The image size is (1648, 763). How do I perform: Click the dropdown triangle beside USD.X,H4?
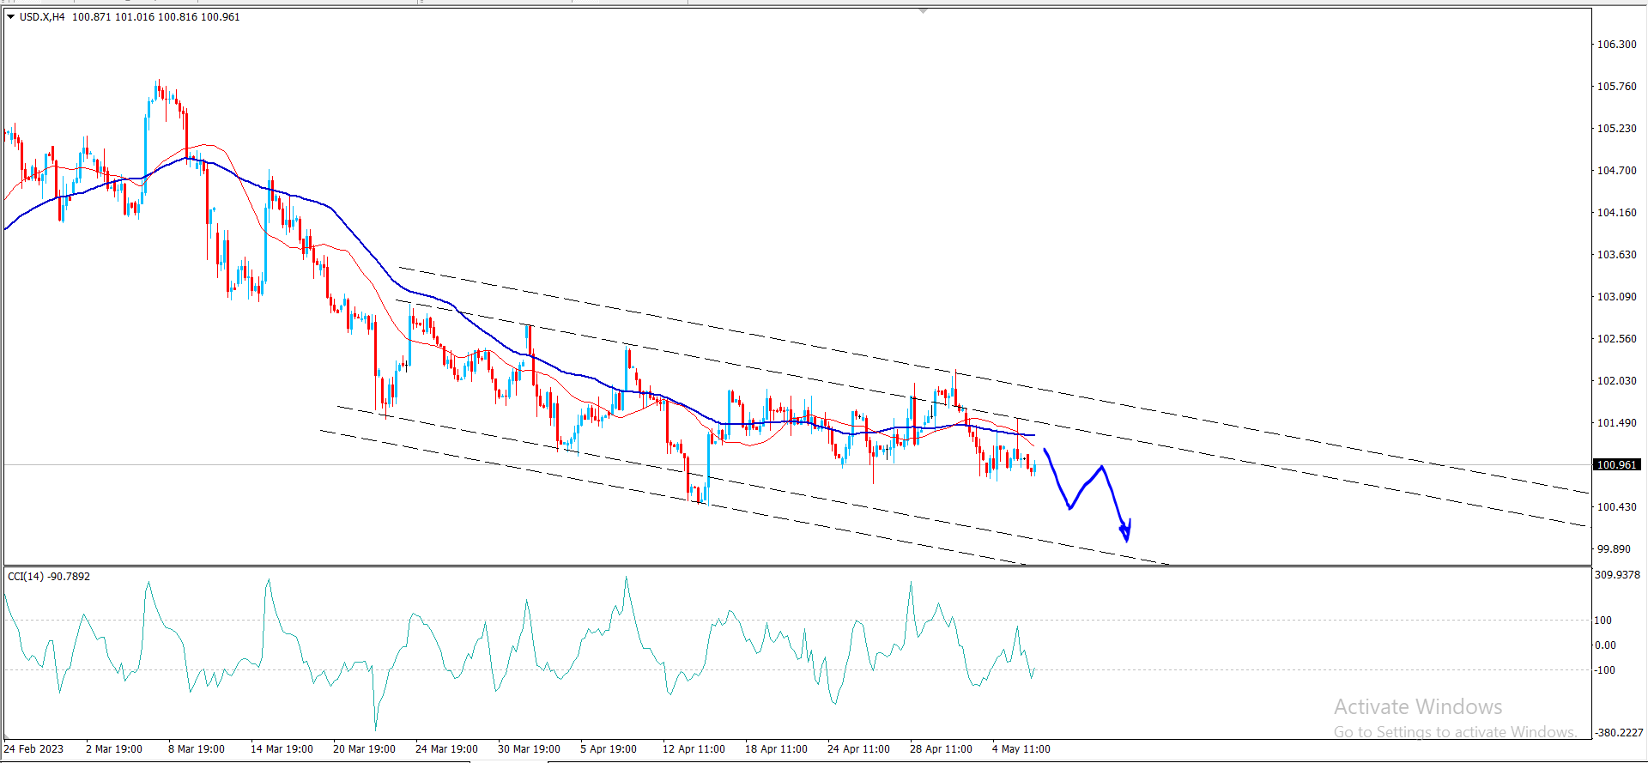click(x=11, y=17)
